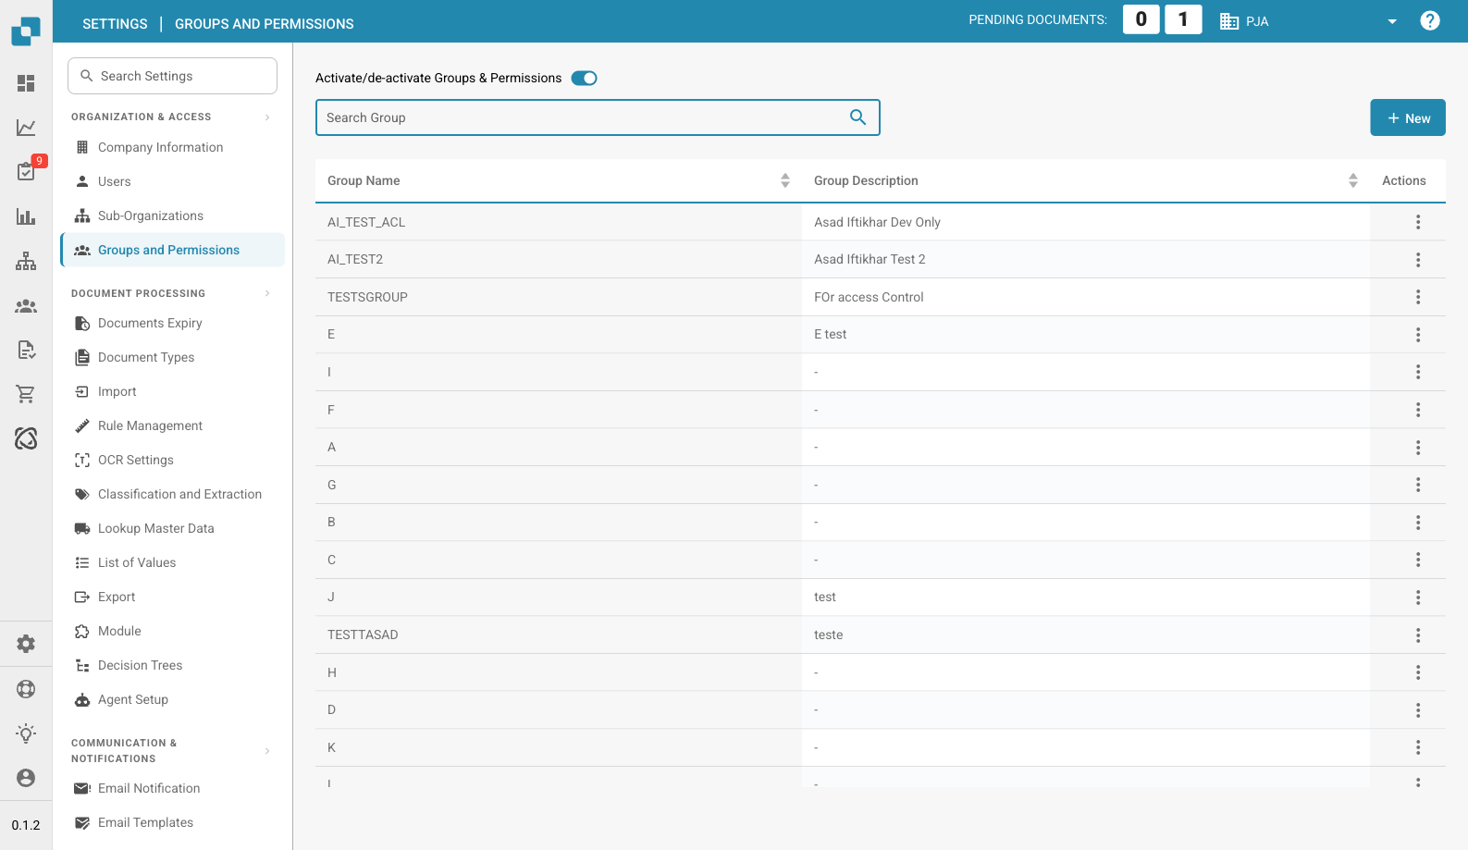Open the settings gear icon in rail
Image resolution: width=1468 pixels, height=850 pixels.
(x=26, y=644)
